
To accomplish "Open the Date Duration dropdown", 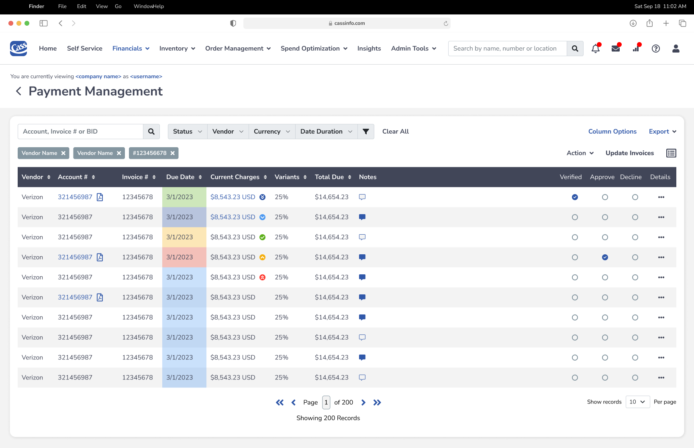I will [x=326, y=132].
